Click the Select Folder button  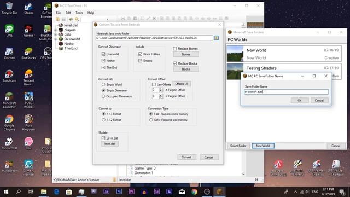point(238,146)
